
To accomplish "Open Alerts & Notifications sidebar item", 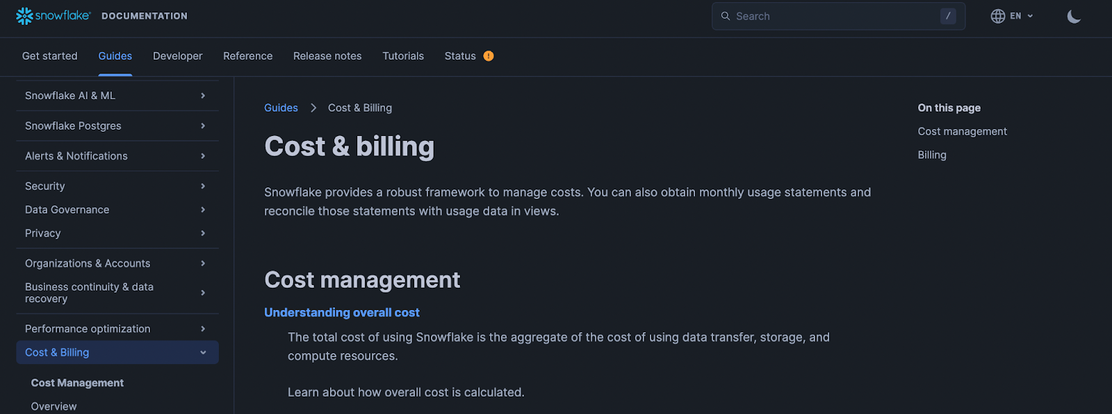I will [76, 156].
